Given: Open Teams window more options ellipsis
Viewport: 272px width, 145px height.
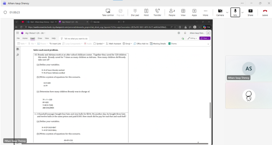Looking at the screenshot, I should click(242, 3).
